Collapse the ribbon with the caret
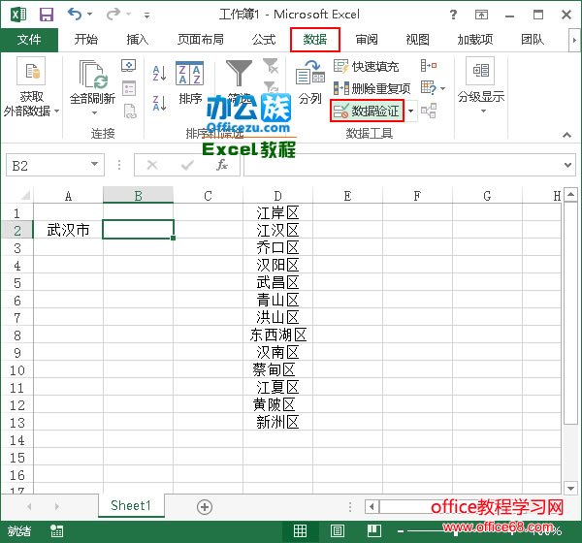 click(566, 135)
